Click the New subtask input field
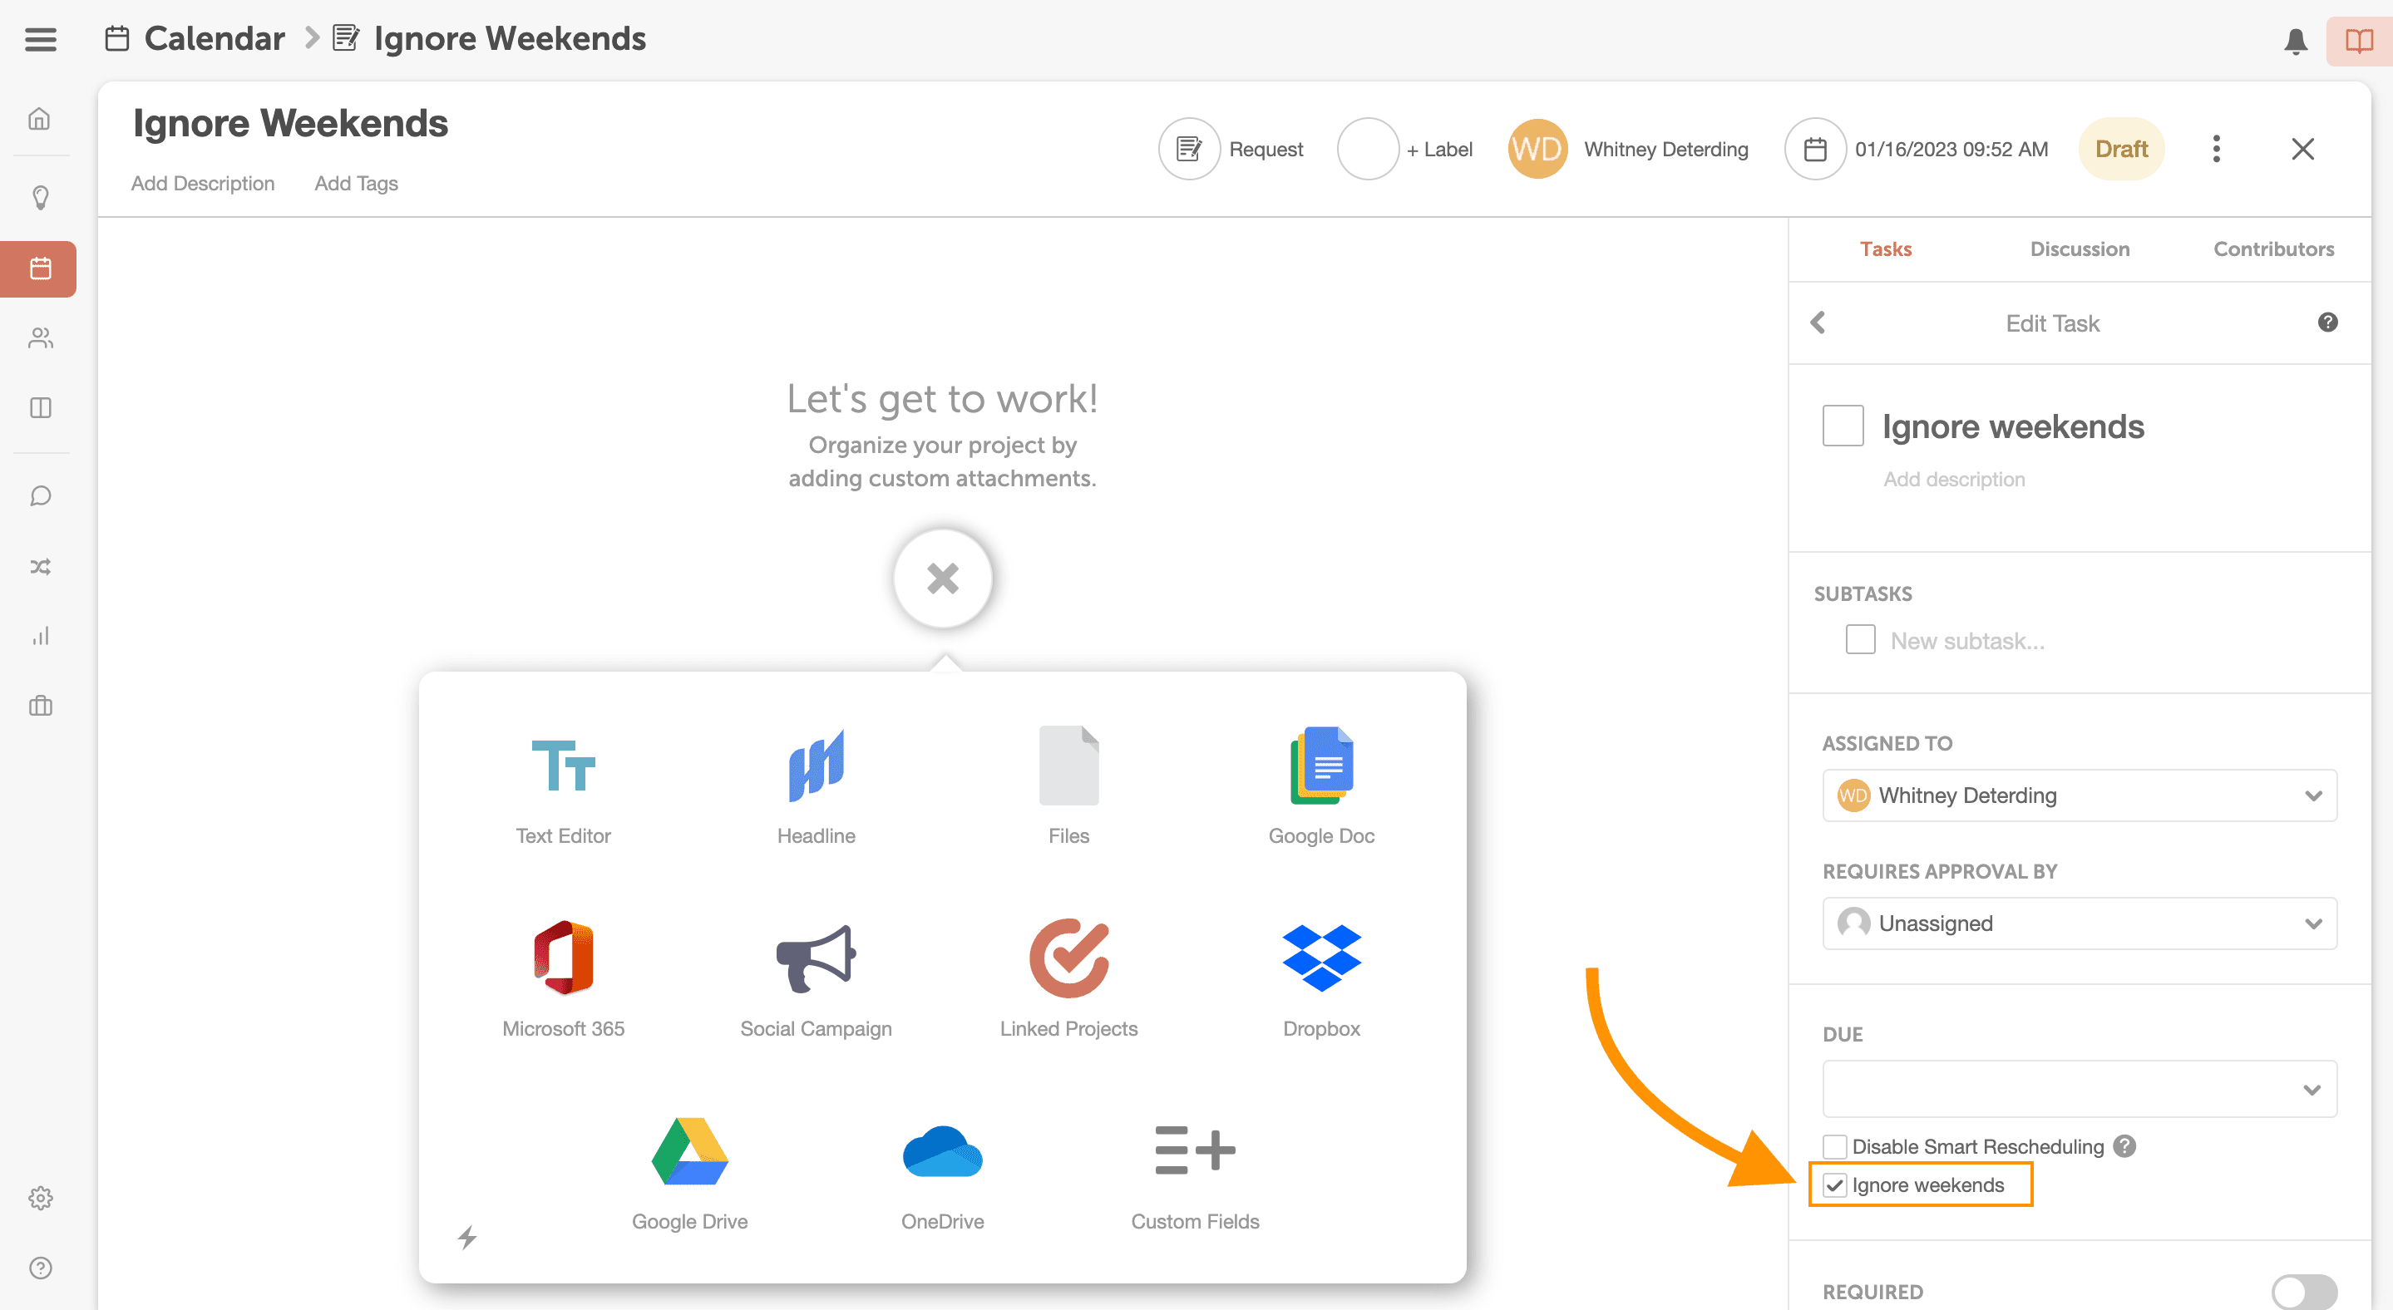The width and height of the screenshot is (2393, 1310). (x=1966, y=641)
